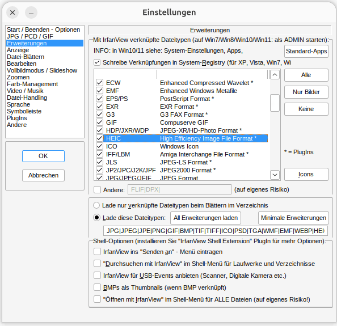Select Lade diese Dateitypen radio button

click(96, 218)
